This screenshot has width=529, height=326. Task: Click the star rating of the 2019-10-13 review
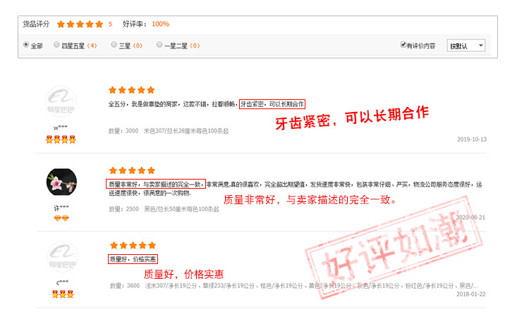click(132, 90)
